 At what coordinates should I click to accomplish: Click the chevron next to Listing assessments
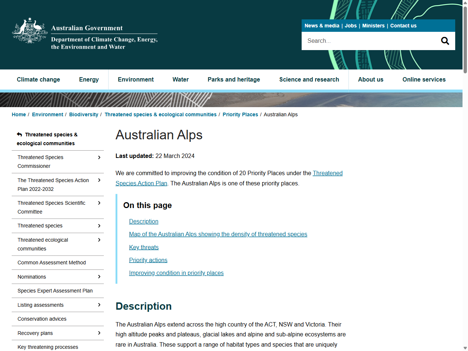[99, 305]
